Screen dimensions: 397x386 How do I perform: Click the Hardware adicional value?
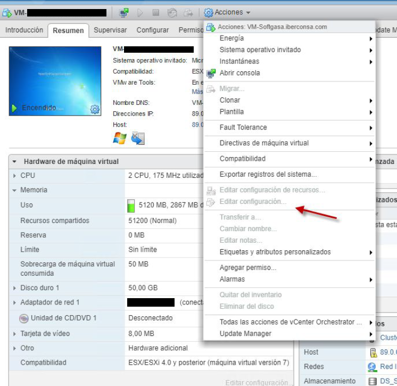click(158, 348)
